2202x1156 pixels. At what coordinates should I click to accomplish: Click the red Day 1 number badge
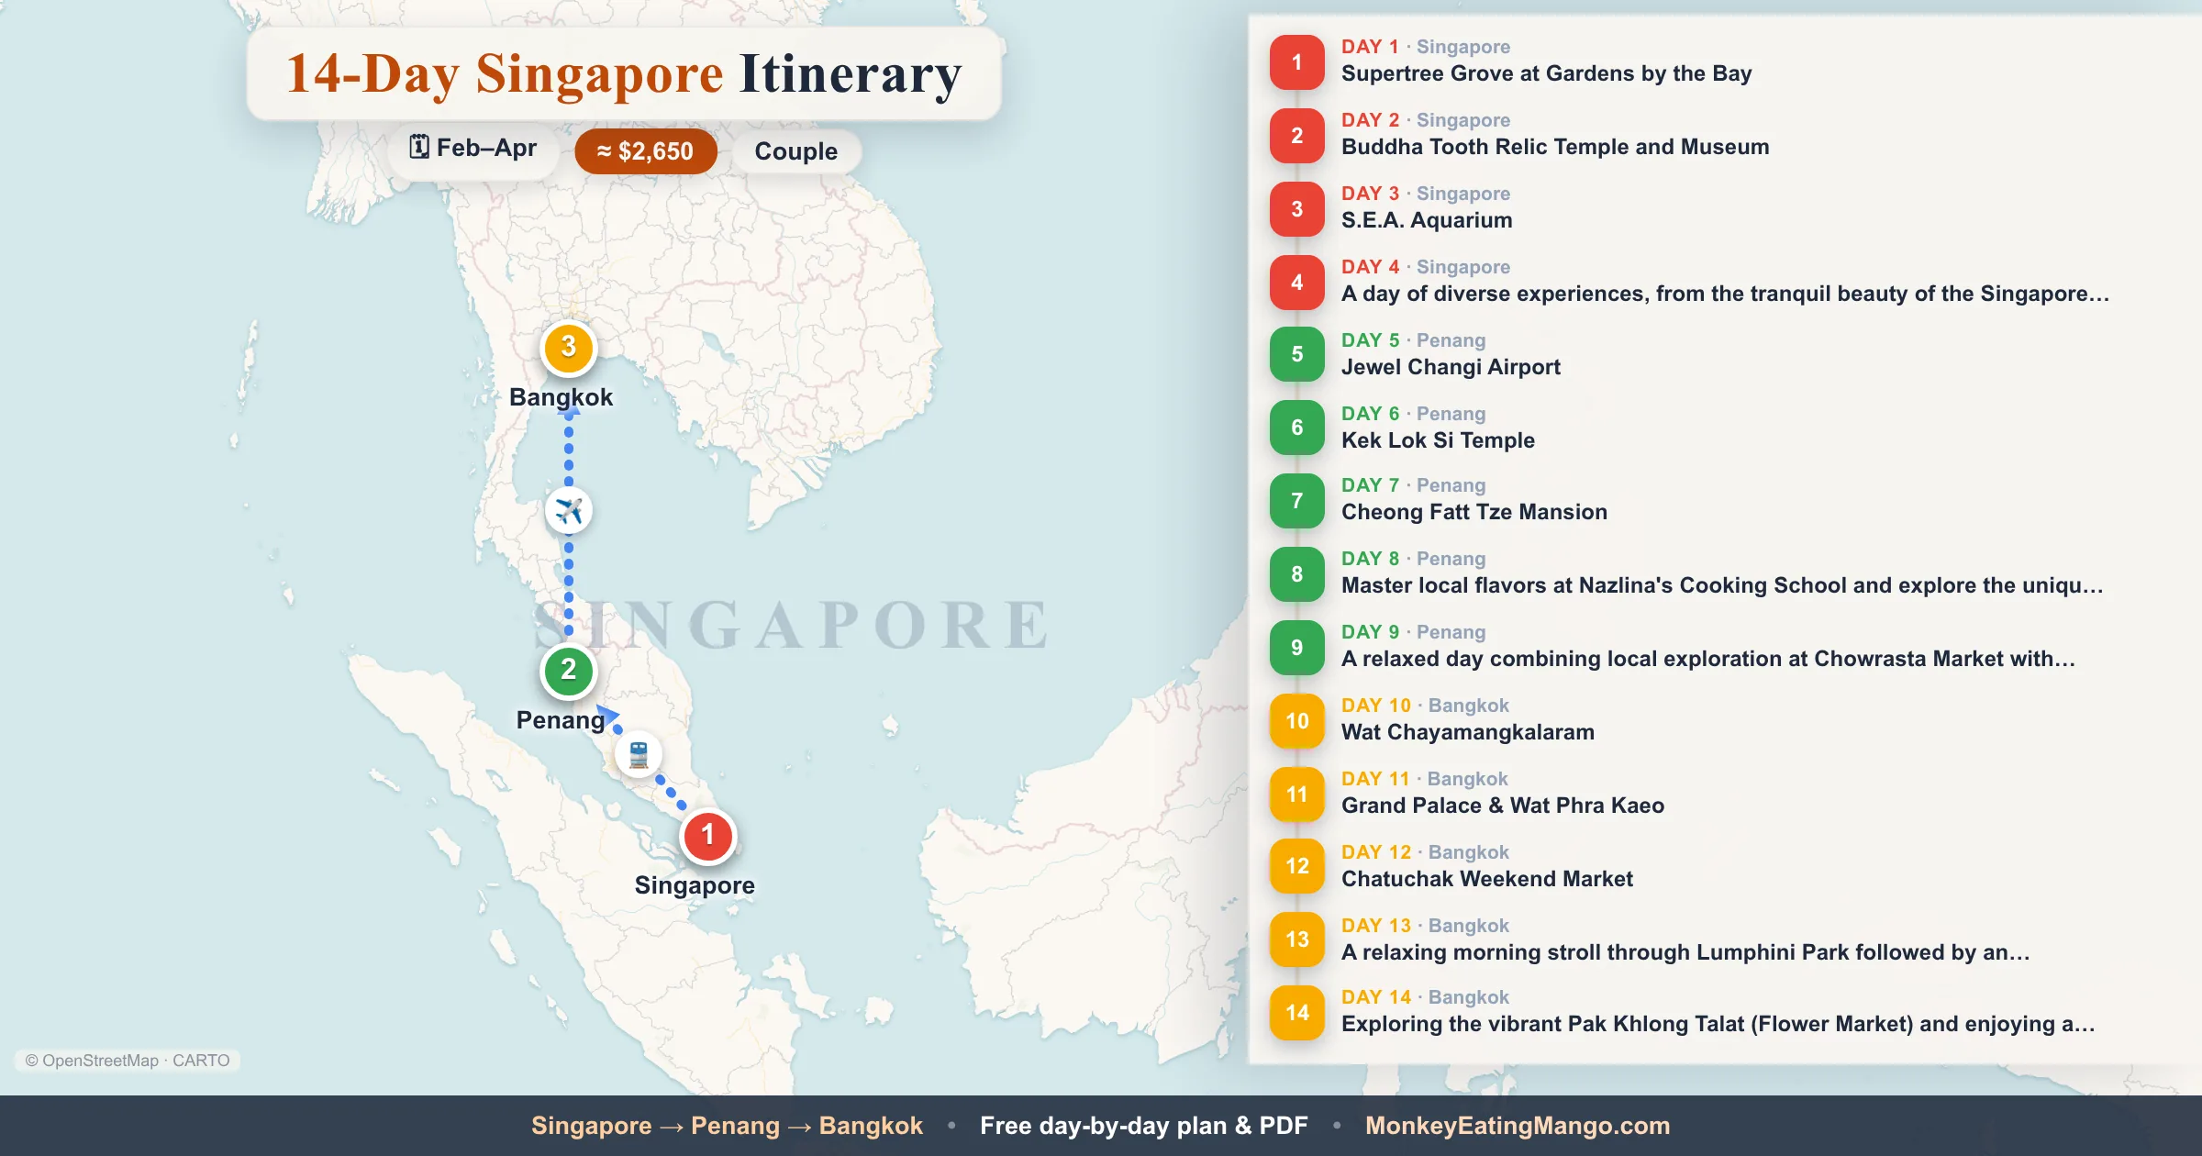1296,62
